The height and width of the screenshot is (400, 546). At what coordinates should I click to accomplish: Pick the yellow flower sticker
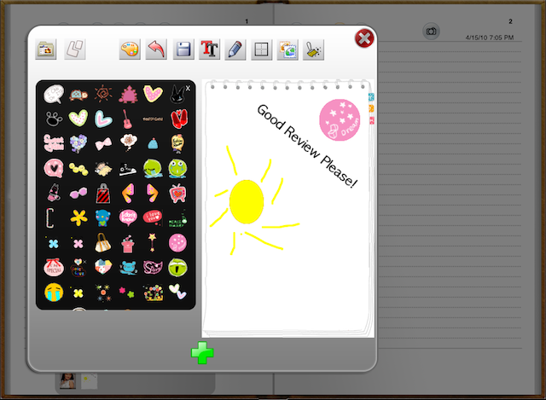78,217
